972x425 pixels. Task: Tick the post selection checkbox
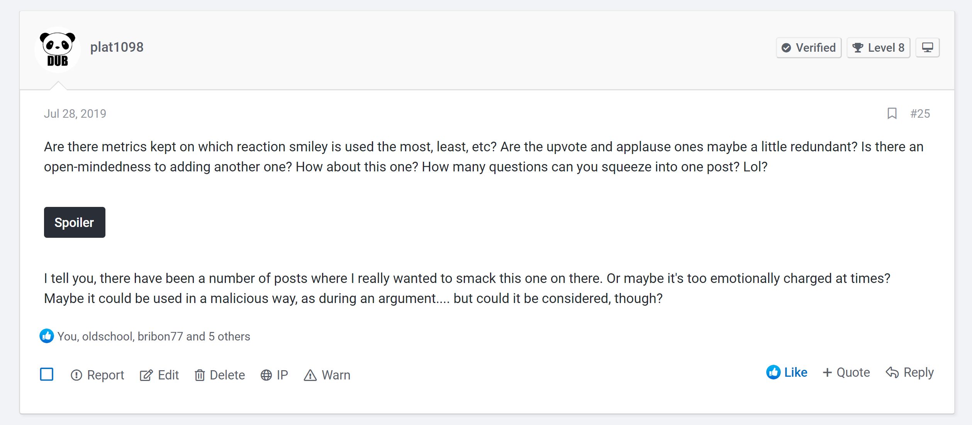[x=47, y=374]
